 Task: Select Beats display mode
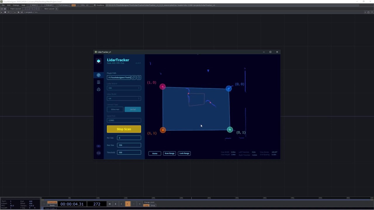click(52, 205)
